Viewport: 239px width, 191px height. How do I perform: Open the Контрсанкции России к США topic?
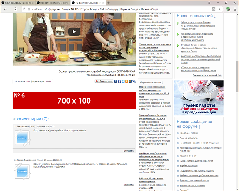coord(200,149)
